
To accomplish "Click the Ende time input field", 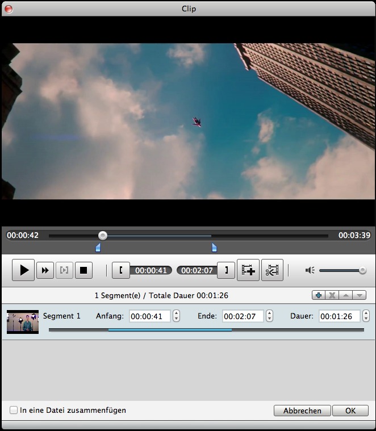I will point(243,316).
